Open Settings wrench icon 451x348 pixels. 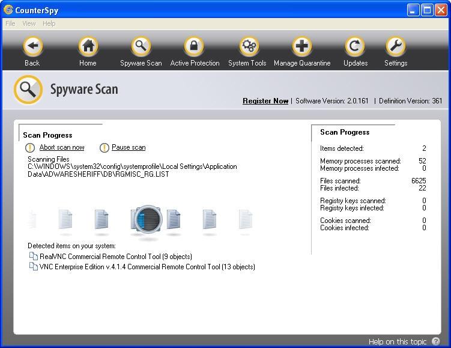(395, 46)
